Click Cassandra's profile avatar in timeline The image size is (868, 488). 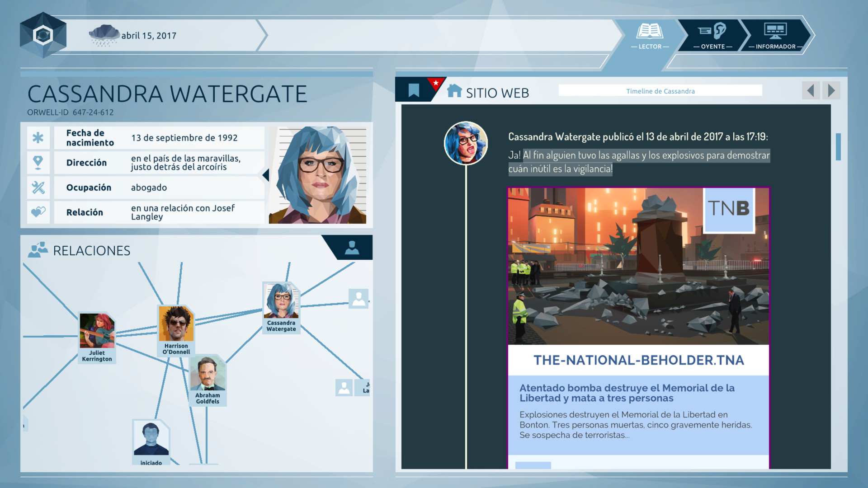pos(466,143)
